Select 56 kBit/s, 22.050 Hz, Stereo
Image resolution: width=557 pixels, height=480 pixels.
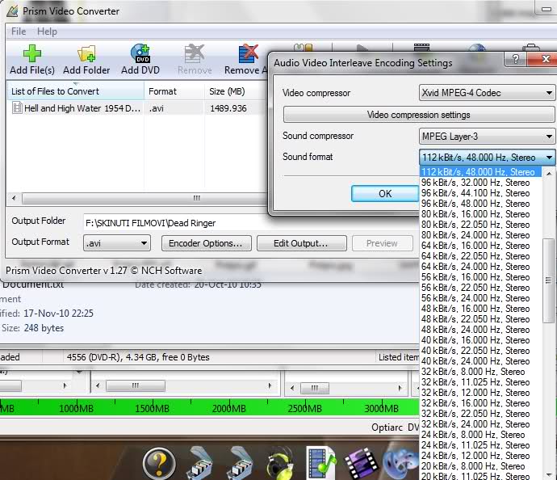pos(480,288)
